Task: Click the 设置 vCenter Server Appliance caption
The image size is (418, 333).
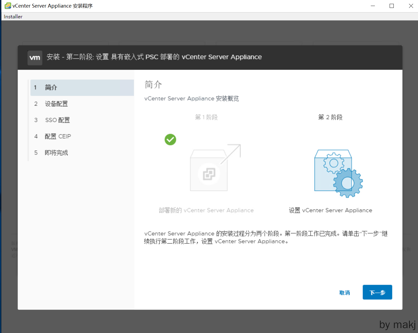Action: (330, 210)
